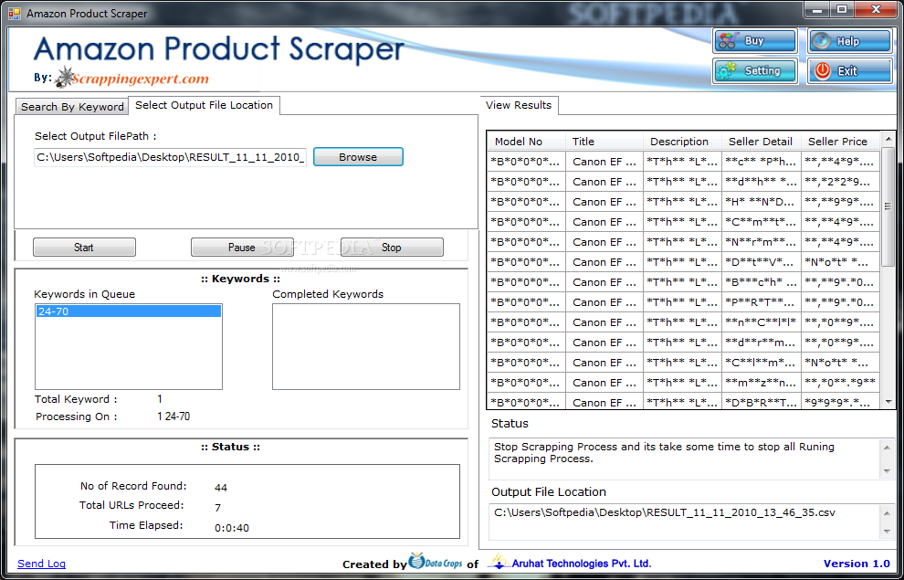Switch to Search By Keyword tab
The image size is (904, 580).
click(72, 107)
